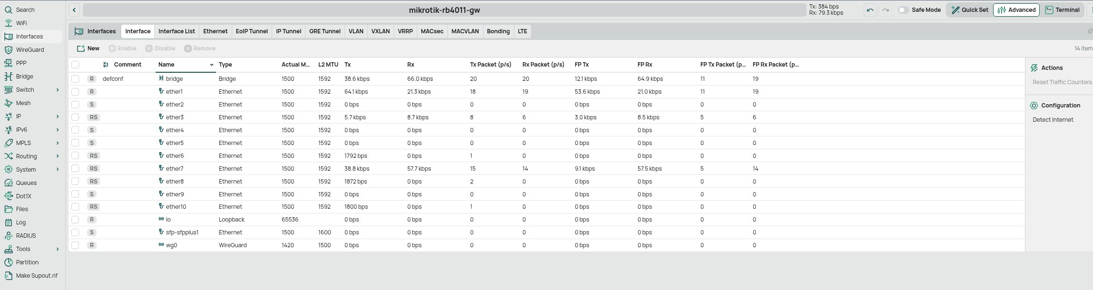The image size is (1093, 290).
Task: Expand the IP submenu
Action: click(58, 116)
